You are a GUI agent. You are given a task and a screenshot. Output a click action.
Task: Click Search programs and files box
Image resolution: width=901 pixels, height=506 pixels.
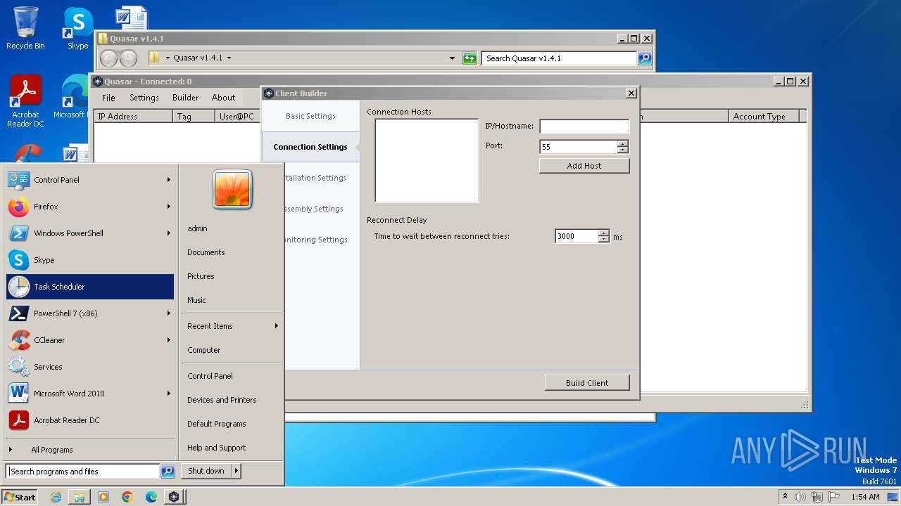point(83,472)
